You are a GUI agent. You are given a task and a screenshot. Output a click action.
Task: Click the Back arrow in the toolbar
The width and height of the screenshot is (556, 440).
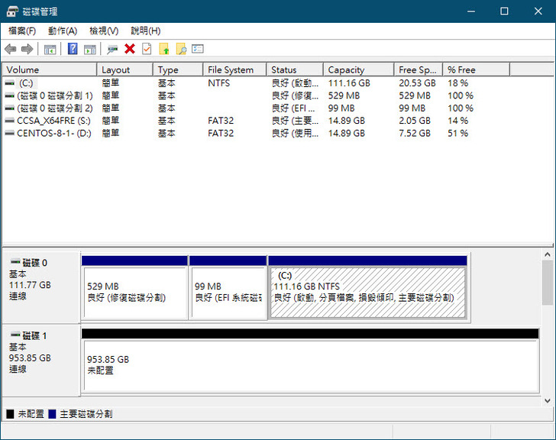(x=10, y=49)
